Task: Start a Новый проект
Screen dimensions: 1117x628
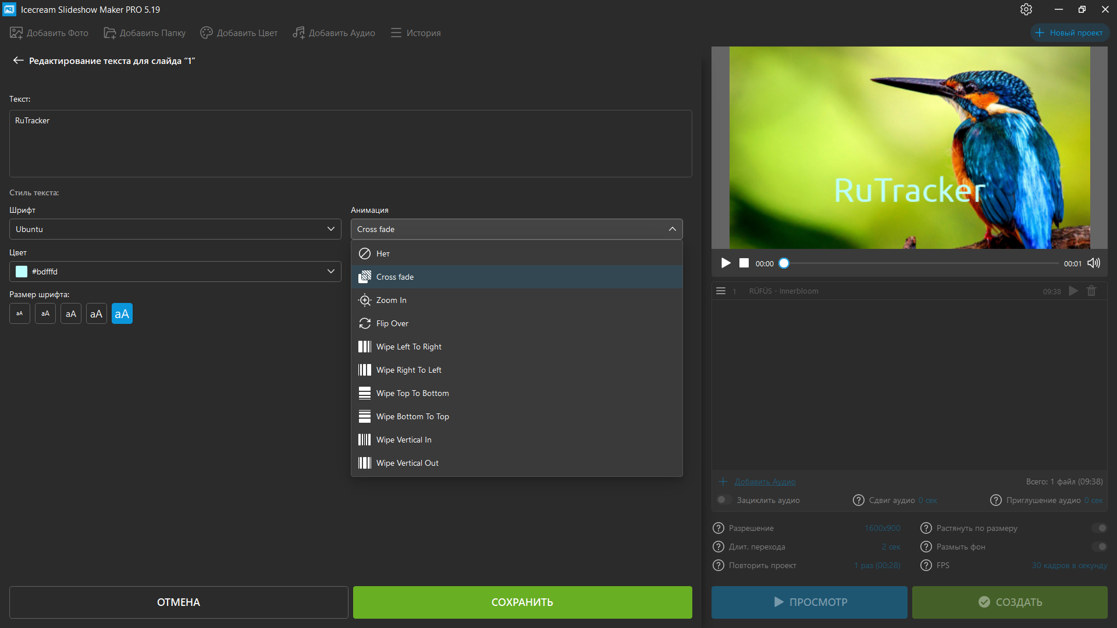Action: coord(1069,33)
